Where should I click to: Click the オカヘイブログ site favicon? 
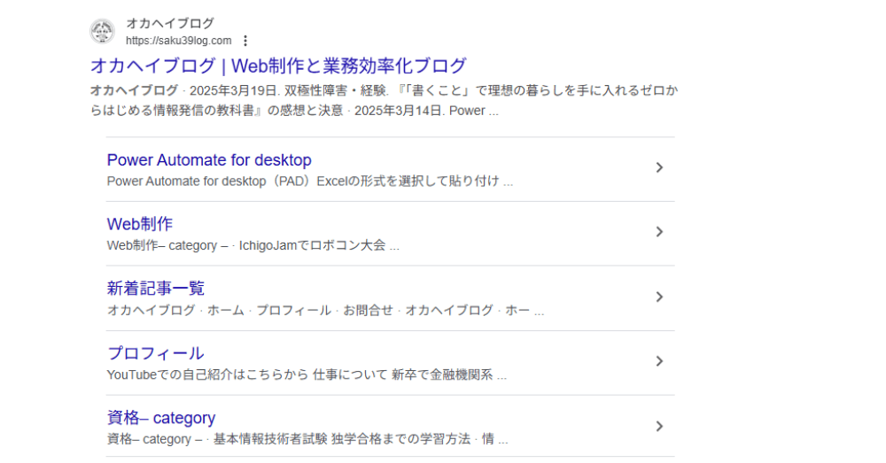click(x=102, y=32)
